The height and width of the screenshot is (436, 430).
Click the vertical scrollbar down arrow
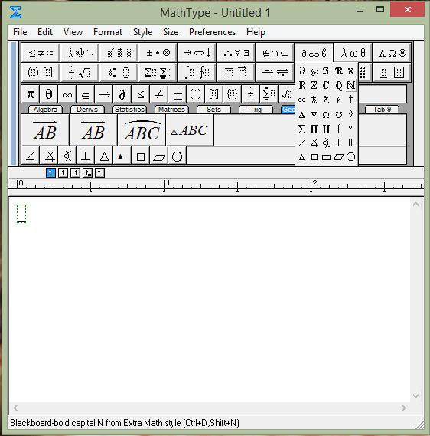415,396
